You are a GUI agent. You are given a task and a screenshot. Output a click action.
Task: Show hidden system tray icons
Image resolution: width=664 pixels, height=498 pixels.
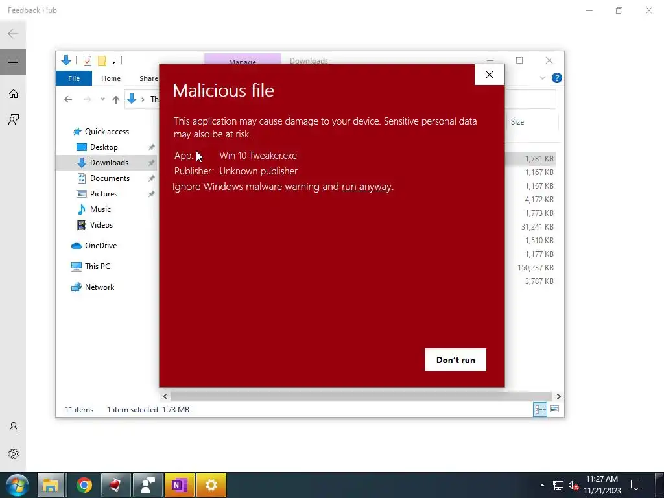tap(542, 485)
